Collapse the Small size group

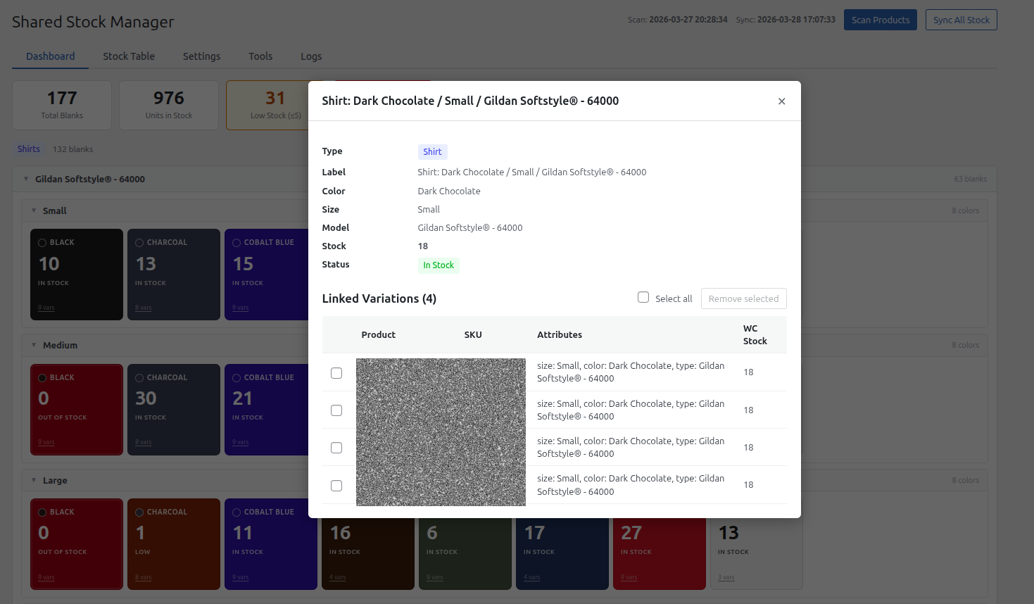coord(34,210)
